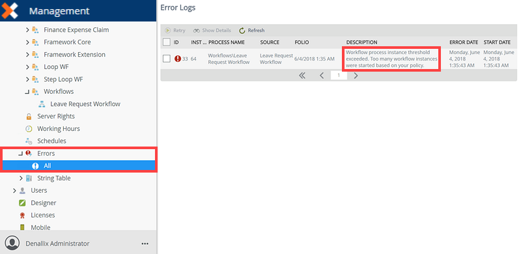The width and height of the screenshot is (521, 254).
Task: Expand the Finance Expense Claim node
Action: 27,30
